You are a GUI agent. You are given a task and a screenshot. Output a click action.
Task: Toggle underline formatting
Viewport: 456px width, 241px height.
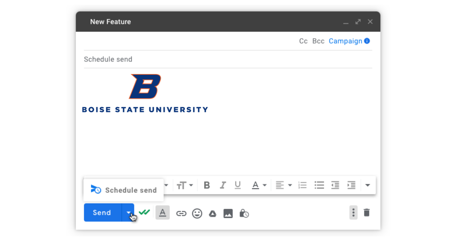pyautogui.click(x=238, y=185)
